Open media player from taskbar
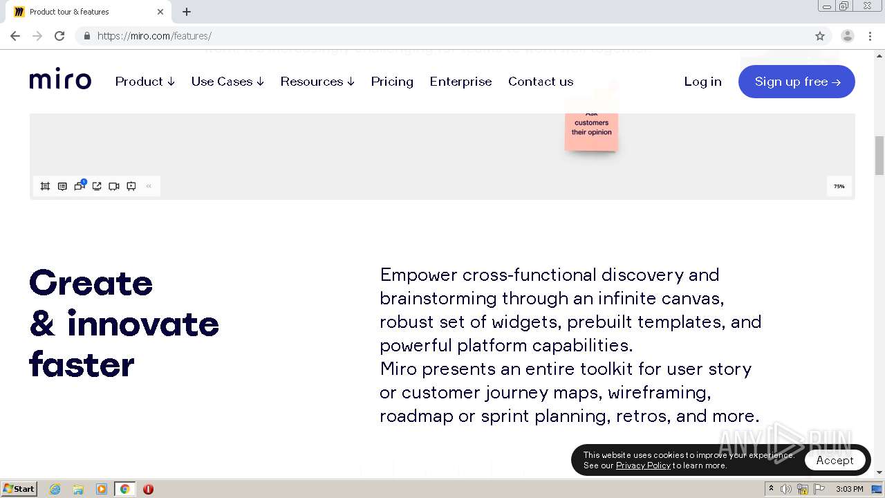885x498 pixels. [102, 489]
